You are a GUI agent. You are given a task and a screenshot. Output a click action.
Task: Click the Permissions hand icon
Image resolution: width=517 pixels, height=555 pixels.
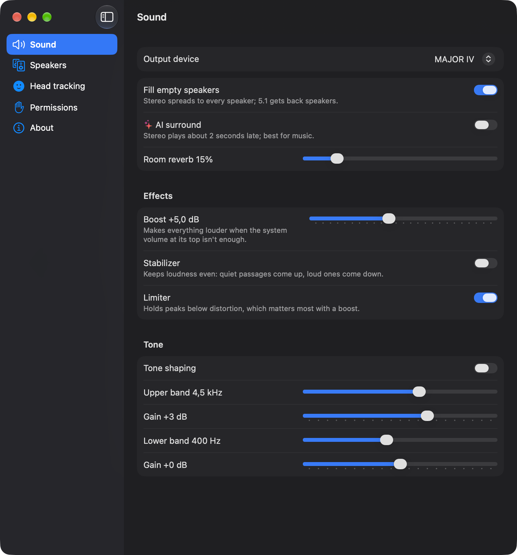pos(19,107)
